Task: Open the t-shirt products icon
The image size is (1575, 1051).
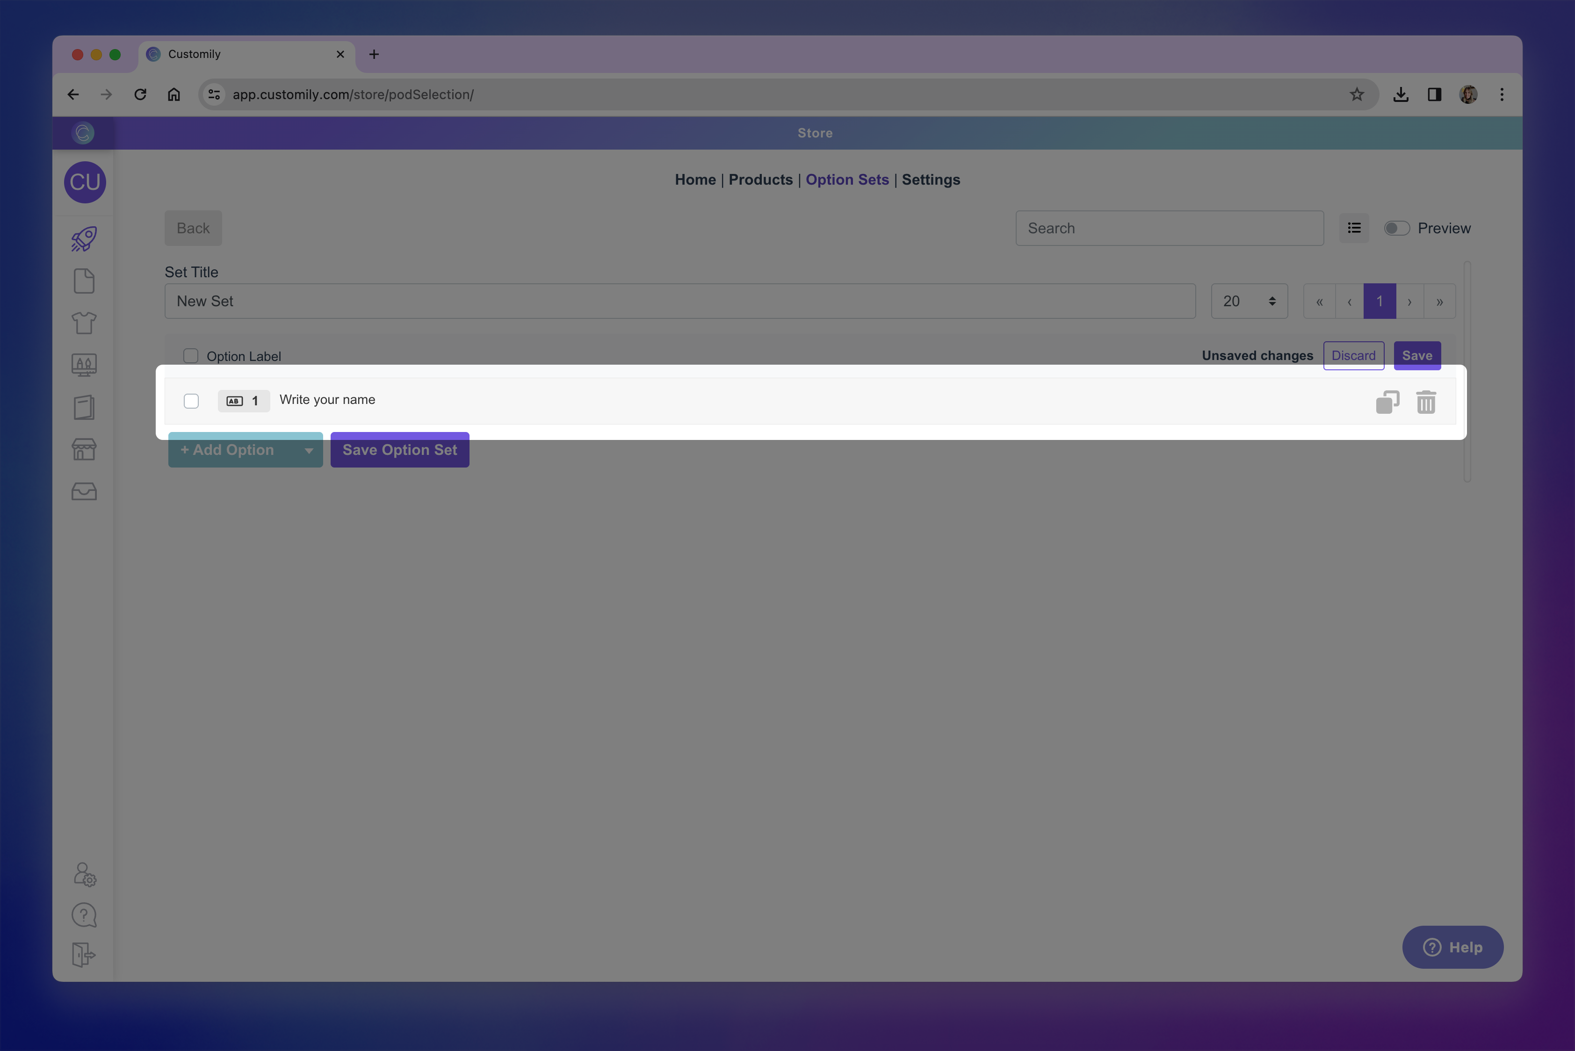Action: click(85, 323)
